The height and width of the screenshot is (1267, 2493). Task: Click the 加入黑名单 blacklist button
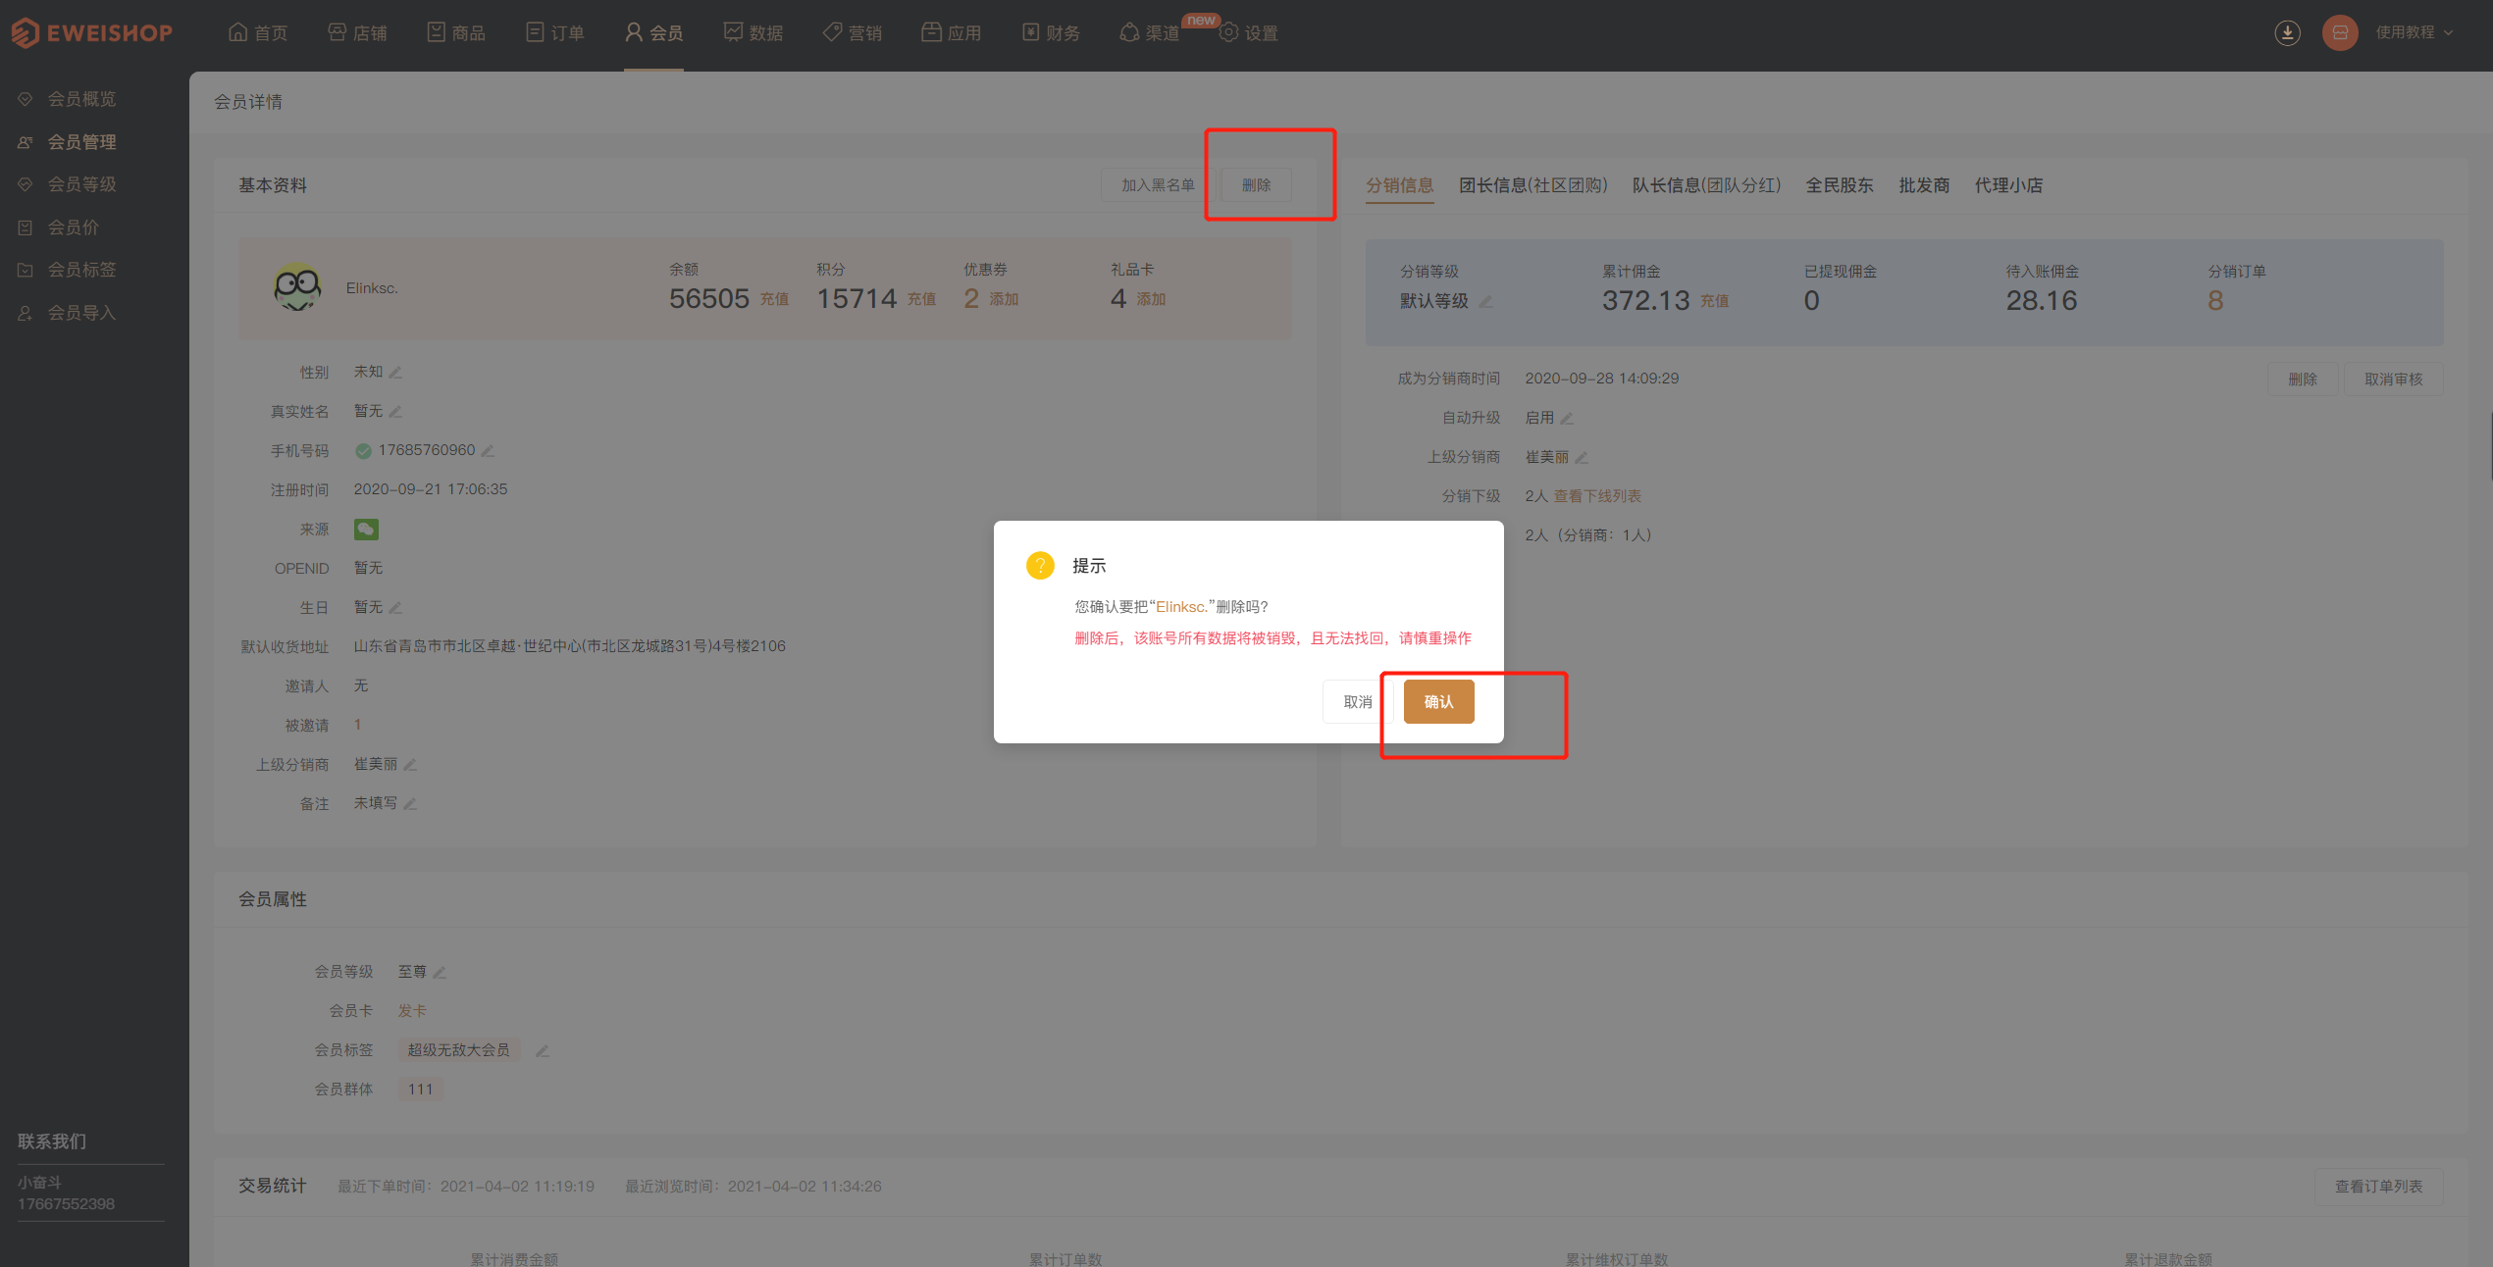(x=1158, y=184)
